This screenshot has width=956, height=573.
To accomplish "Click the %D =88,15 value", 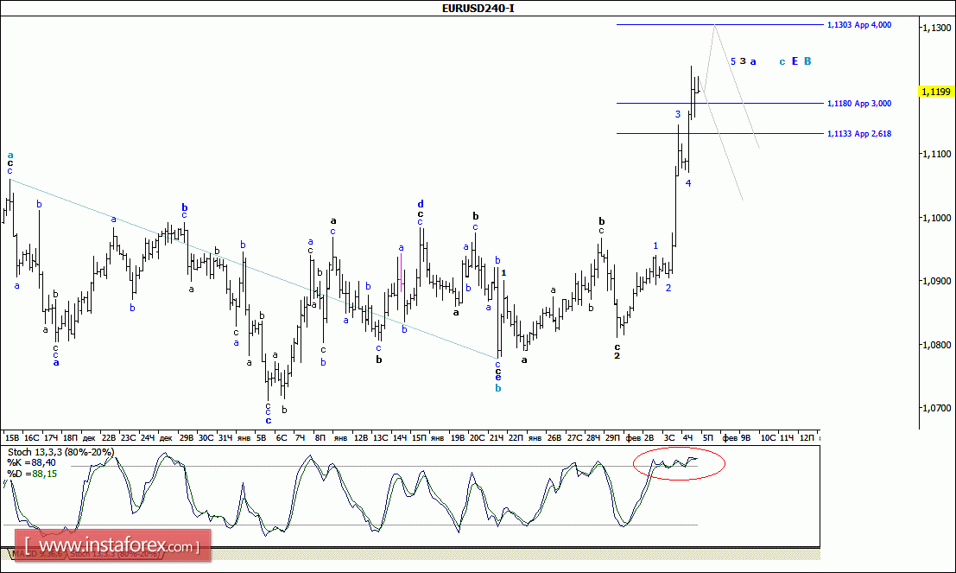I will tap(32, 474).
